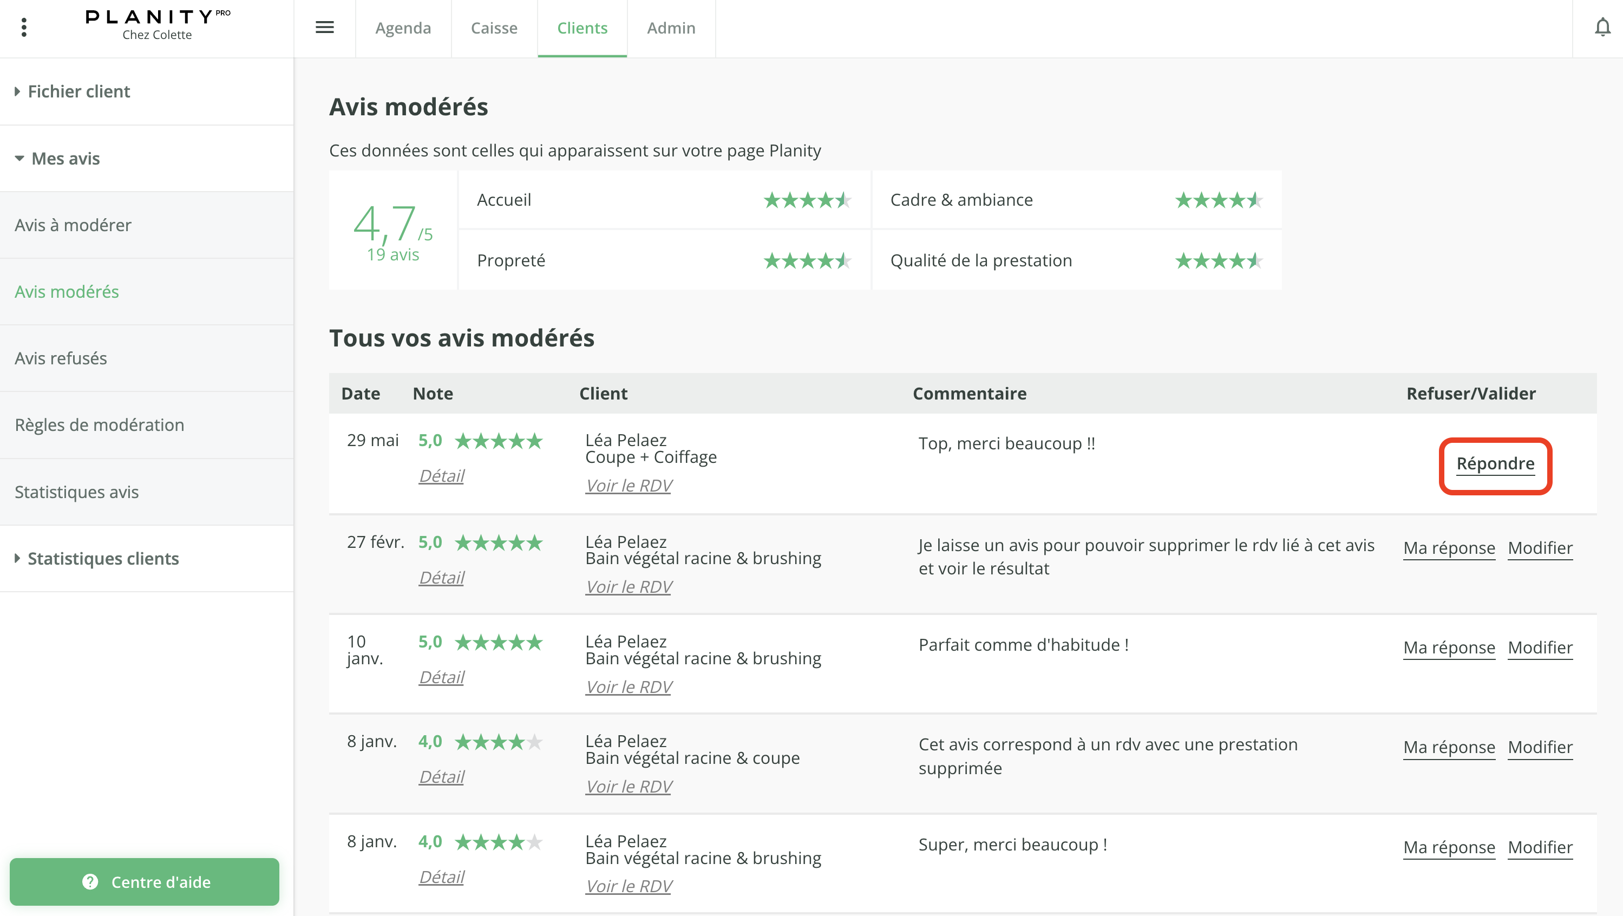Open Détail for the 27 févr. review
The width and height of the screenshot is (1623, 916).
pos(441,577)
